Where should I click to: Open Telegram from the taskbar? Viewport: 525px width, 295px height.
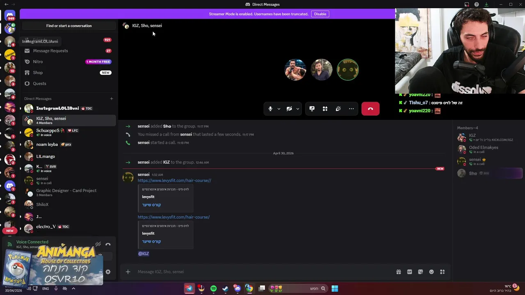(189, 288)
